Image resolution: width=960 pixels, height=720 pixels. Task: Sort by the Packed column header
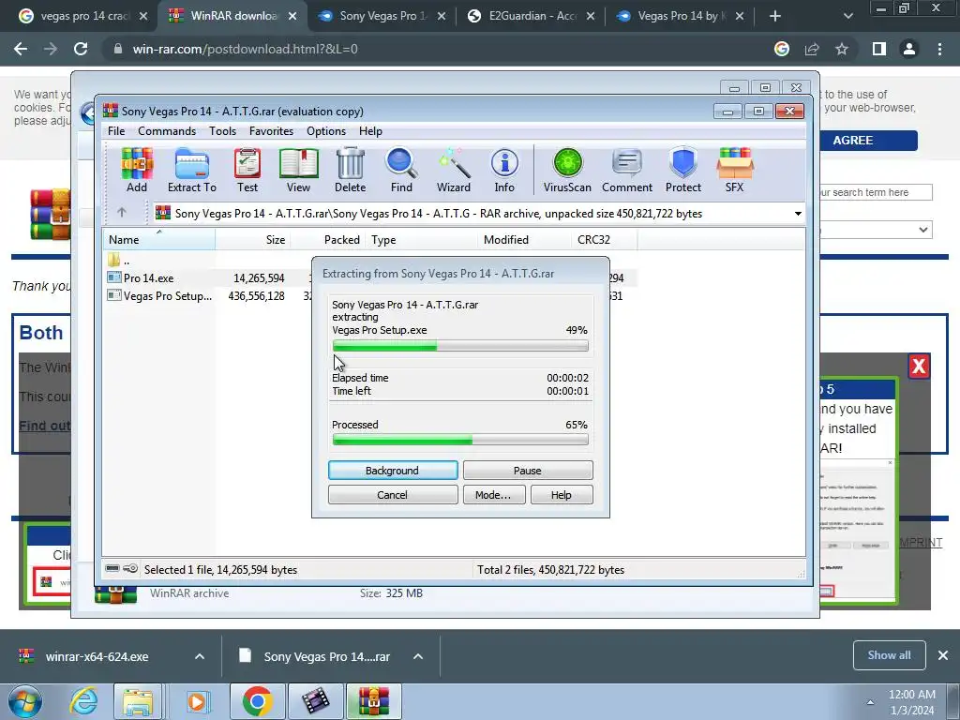coord(327,240)
